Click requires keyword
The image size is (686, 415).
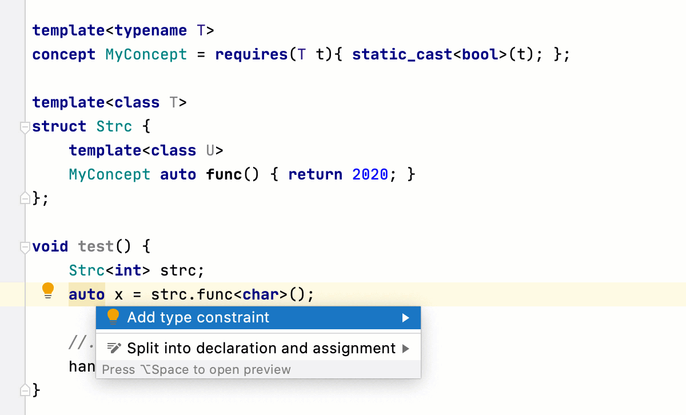252,54
